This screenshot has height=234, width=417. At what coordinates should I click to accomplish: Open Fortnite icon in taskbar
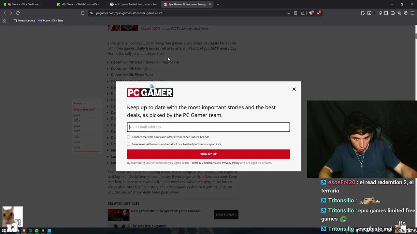[49, 231]
